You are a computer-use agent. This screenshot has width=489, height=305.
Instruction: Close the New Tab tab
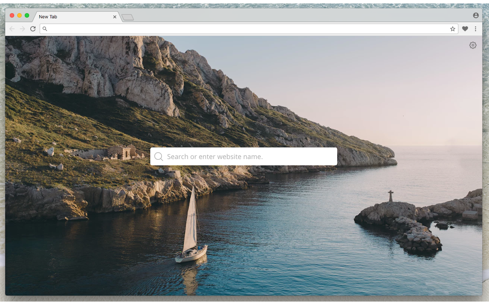115,17
